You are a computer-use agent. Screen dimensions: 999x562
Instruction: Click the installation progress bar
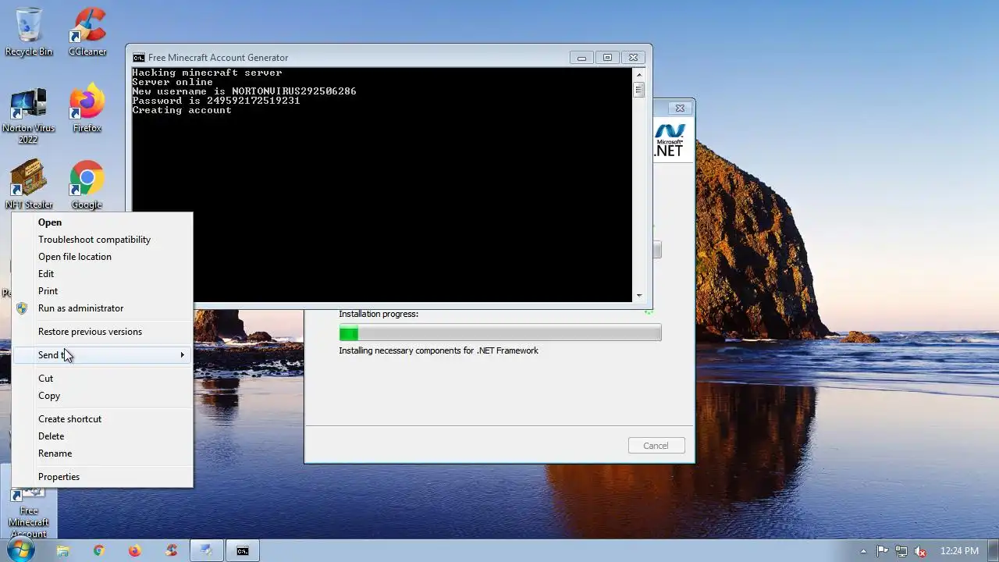(x=499, y=333)
